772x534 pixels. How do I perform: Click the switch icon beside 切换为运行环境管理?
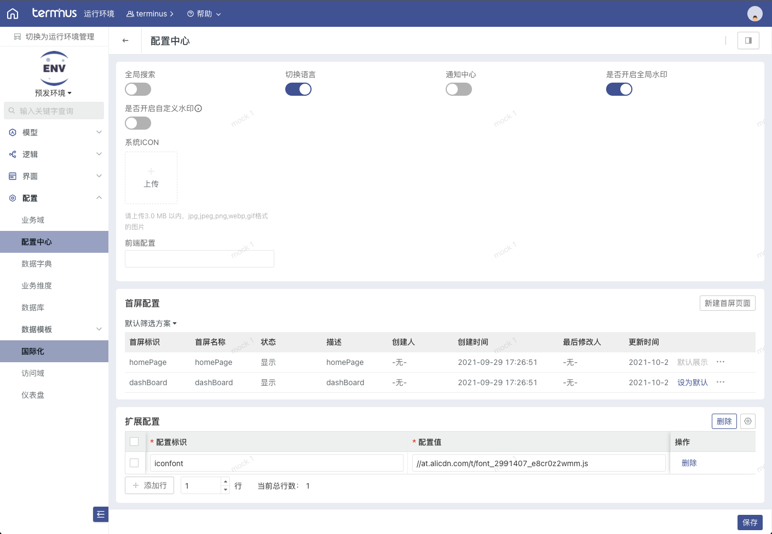18,37
